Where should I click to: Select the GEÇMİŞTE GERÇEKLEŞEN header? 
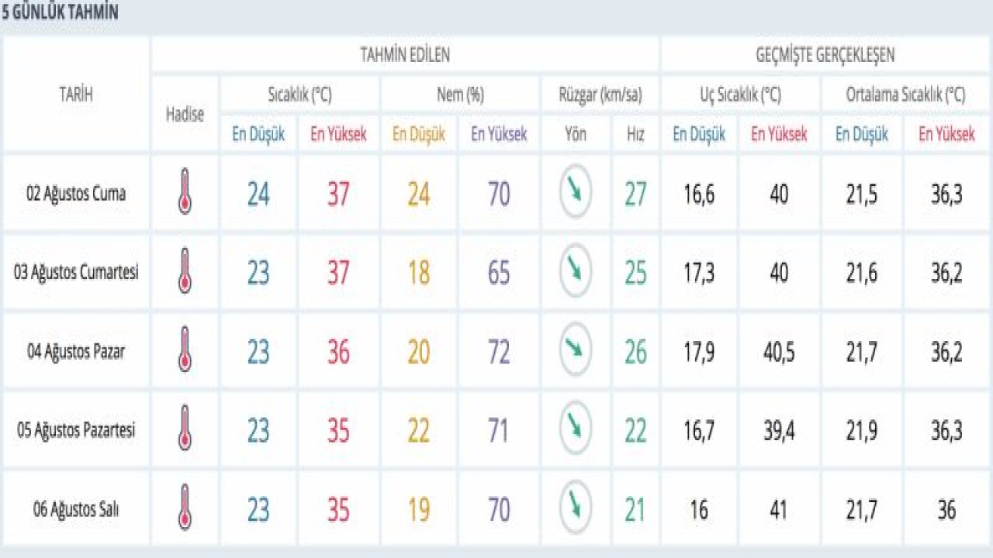825,55
